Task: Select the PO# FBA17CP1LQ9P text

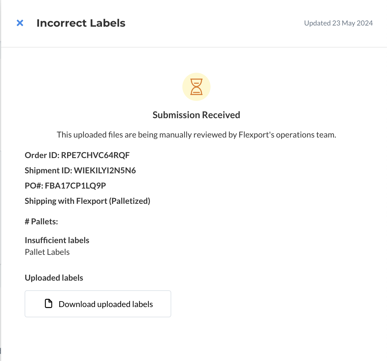Action: click(65, 186)
